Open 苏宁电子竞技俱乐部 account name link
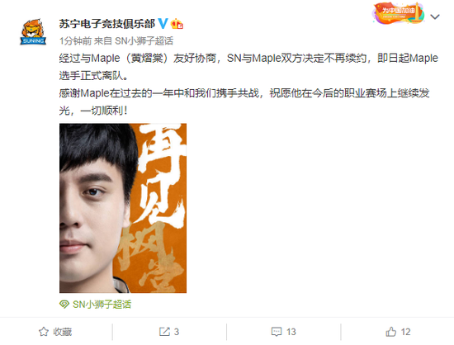The image size is (454, 345). coord(107,24)
